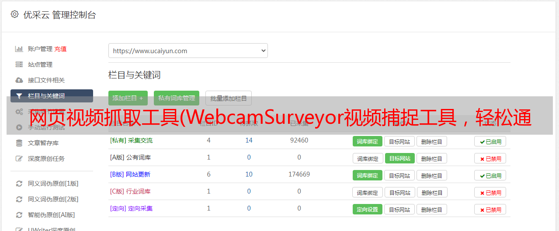Open 账户管理 in the sidebar
Image resolution: width=559 pixels, height=231 pixels.
click(x=40, y=49)
